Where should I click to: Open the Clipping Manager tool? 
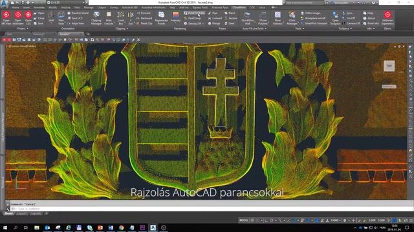pos(96,18)
